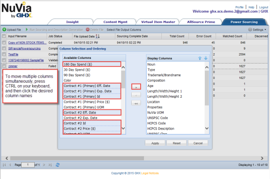270x179 pixels.
Task: Open the Virtual Item Master tab
Action: [158, 22]
